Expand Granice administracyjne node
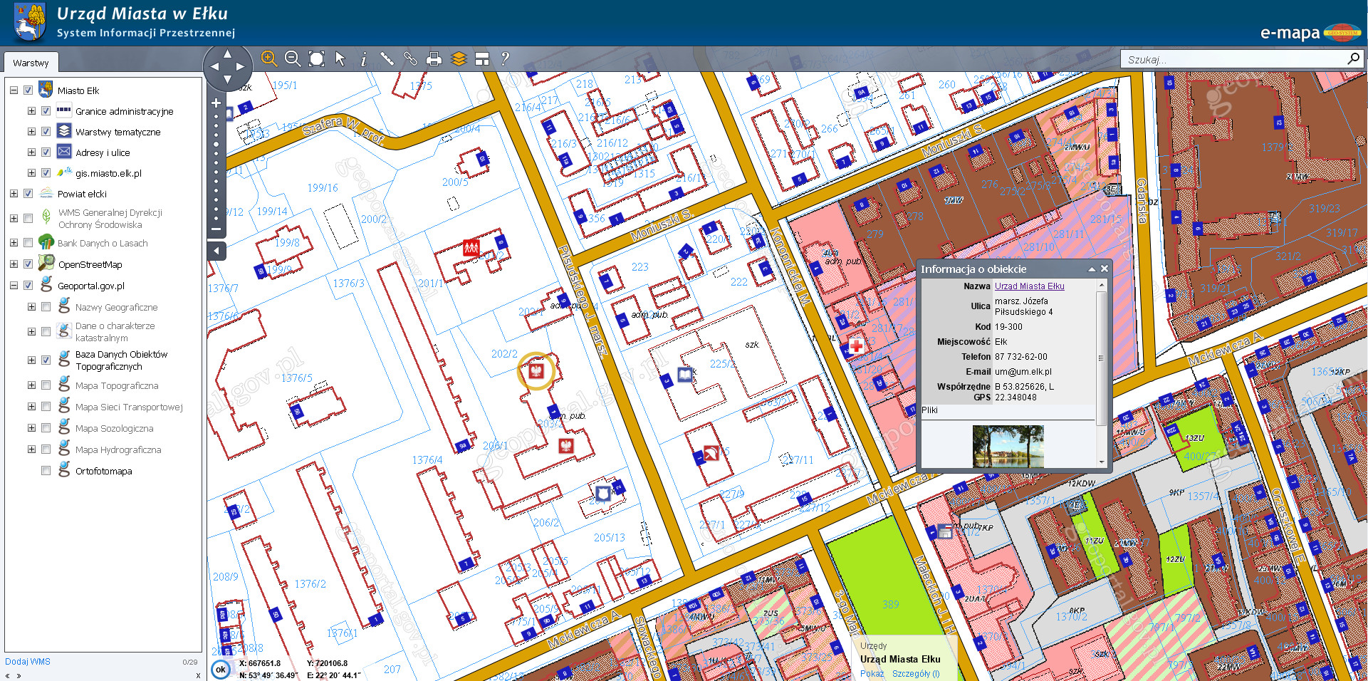Image resolution: width=1368 pixels, height=681 pixels. (31, 111)
